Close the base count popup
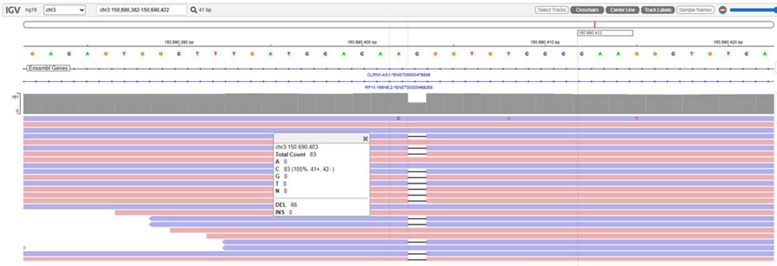Image resolution: width=777 pixels, height=266 pixels. coord(365,138)
